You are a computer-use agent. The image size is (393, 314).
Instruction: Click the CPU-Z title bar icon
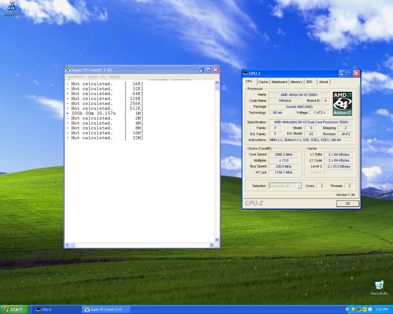[x=246, y=74]
